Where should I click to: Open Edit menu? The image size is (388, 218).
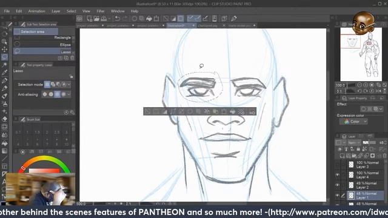pyautogui.click(x=19, y=11)
